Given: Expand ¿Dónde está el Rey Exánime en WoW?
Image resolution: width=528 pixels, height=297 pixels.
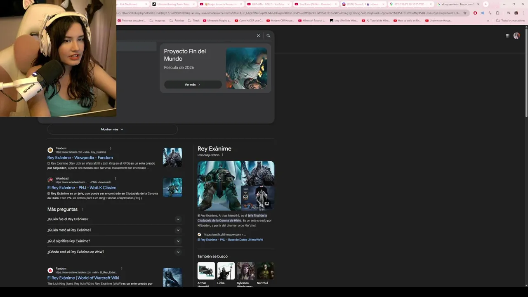Looking at the screenshot, I should [x=115, y=252].
